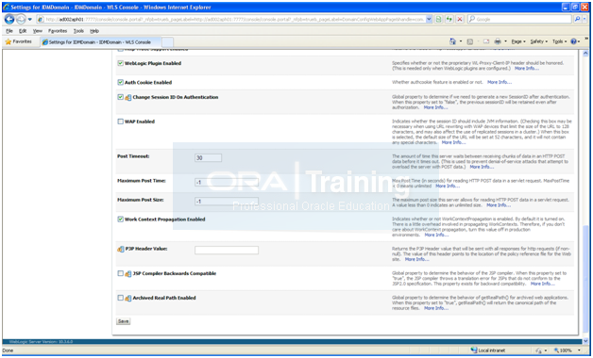Click the P3P Header Value text field
593x358 pixels.
pos(227,250)
